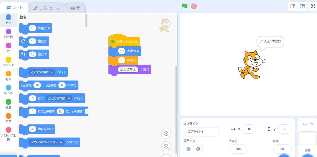Select the 見た目 (Looks) block category
Screen dimensions: 317x157
tap(8, 33)
